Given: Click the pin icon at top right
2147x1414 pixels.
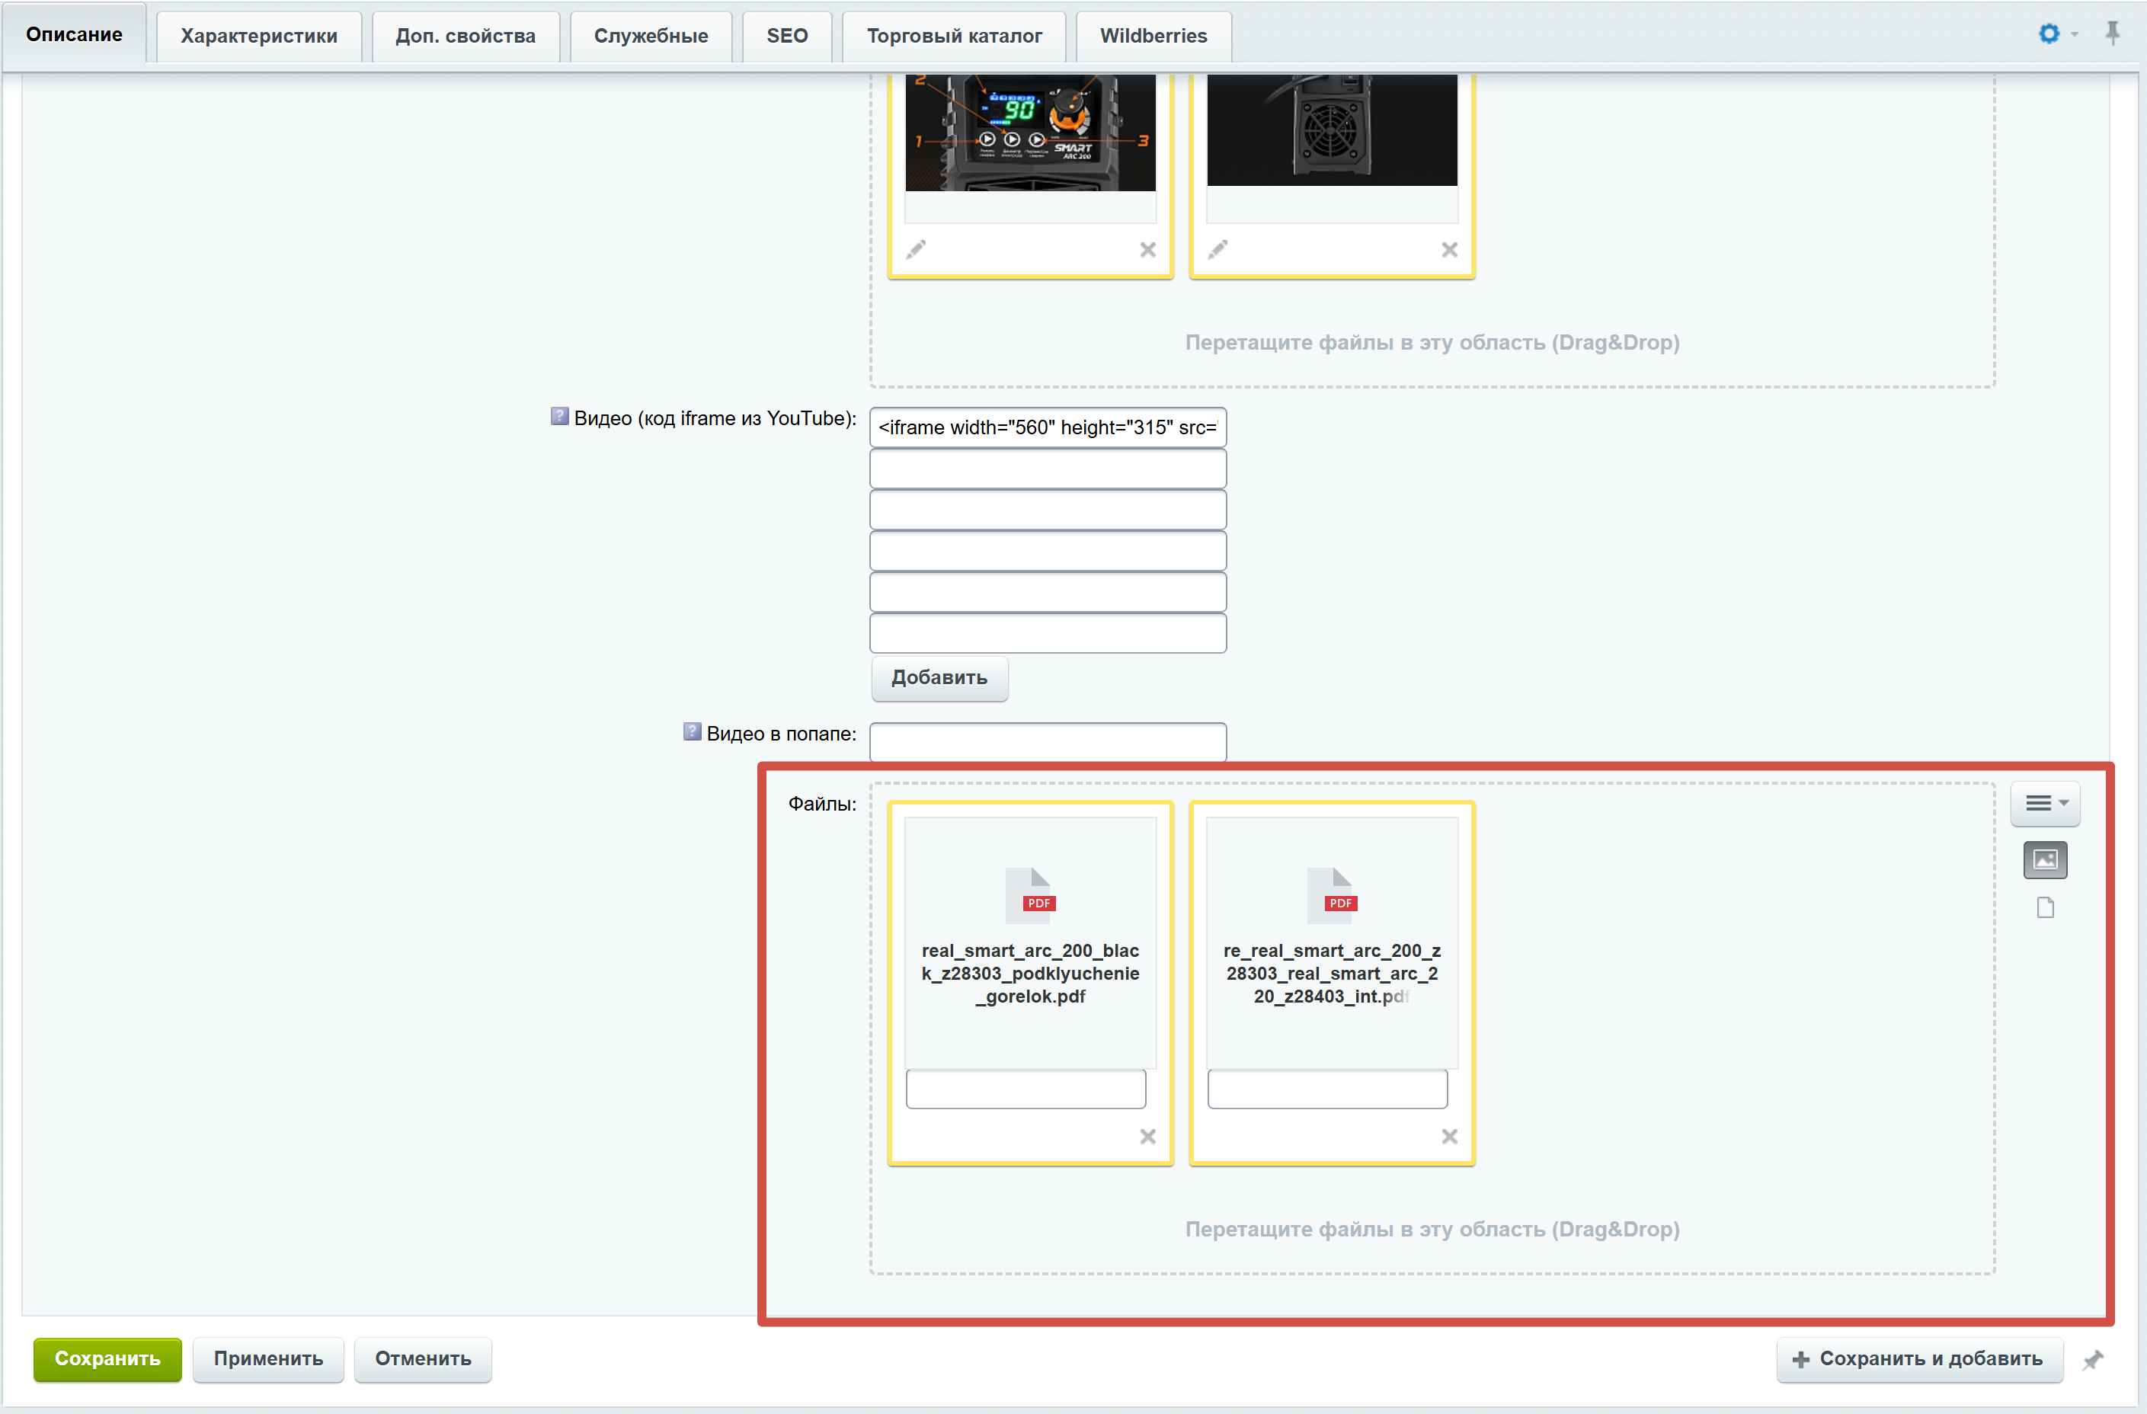Looking at the screenshot, I should pyautogui.click(x=2112, y=34).
